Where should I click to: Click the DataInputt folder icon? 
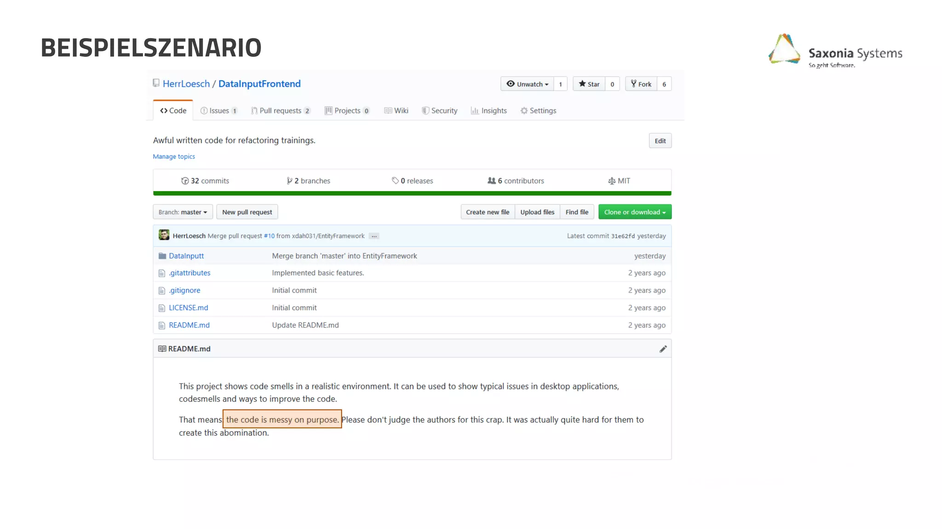162,256
